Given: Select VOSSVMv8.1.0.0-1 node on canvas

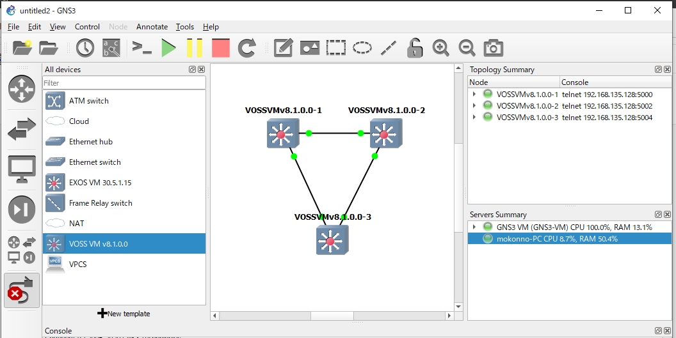Looking at the screenshot, I should pos(283,134).
